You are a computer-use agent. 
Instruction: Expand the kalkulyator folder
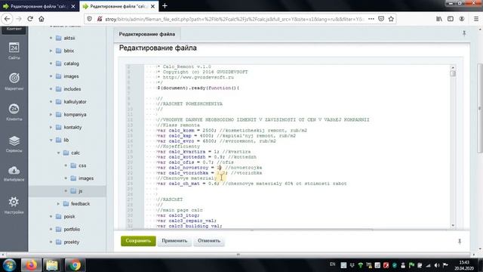point(51,102)
